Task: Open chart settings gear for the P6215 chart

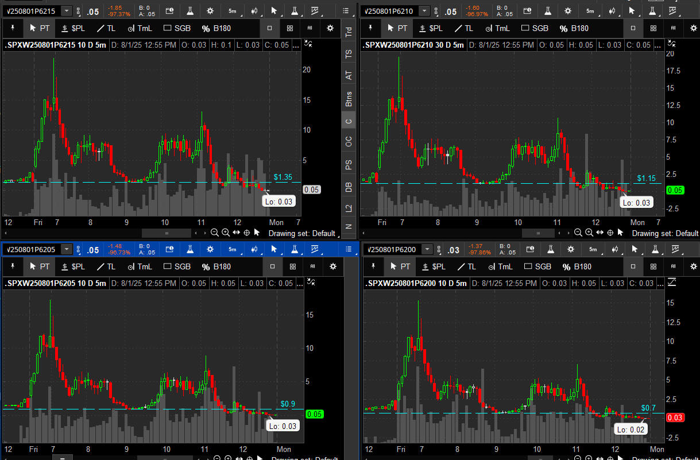Action: (210, 11)
